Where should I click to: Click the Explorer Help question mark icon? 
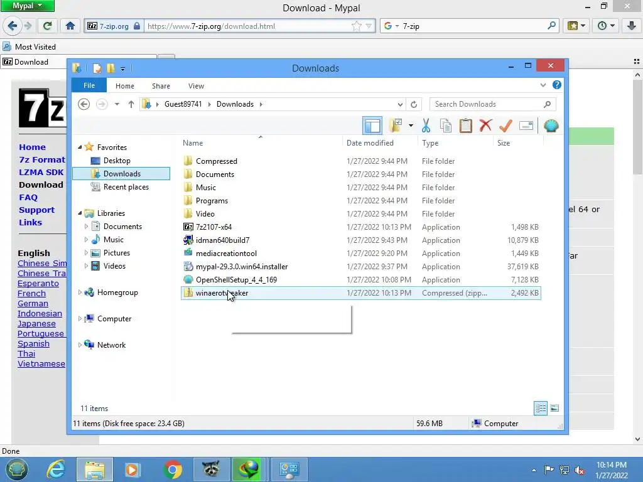click(556, 85)
